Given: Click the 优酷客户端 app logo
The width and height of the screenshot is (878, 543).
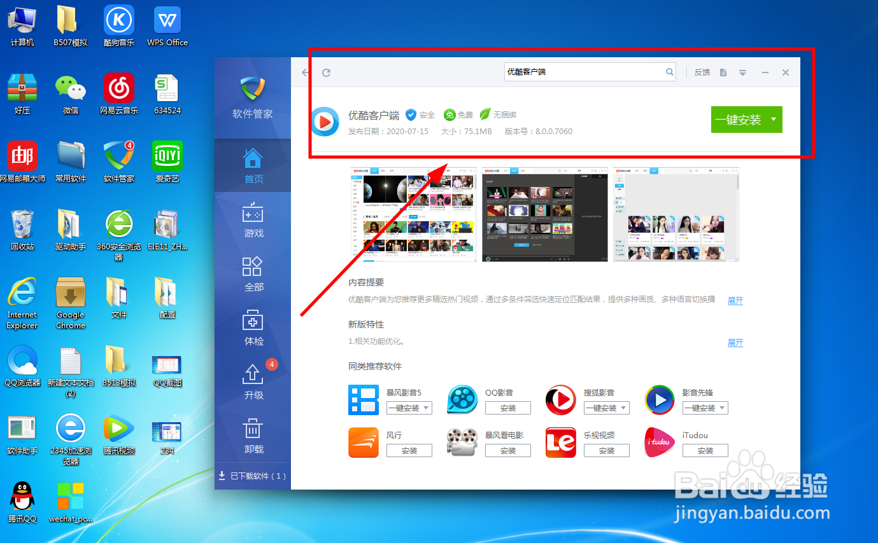Looking at the screenshot, I should click(325, 121).
